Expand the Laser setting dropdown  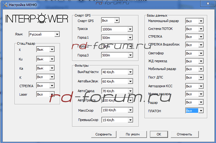click(52, 94)
